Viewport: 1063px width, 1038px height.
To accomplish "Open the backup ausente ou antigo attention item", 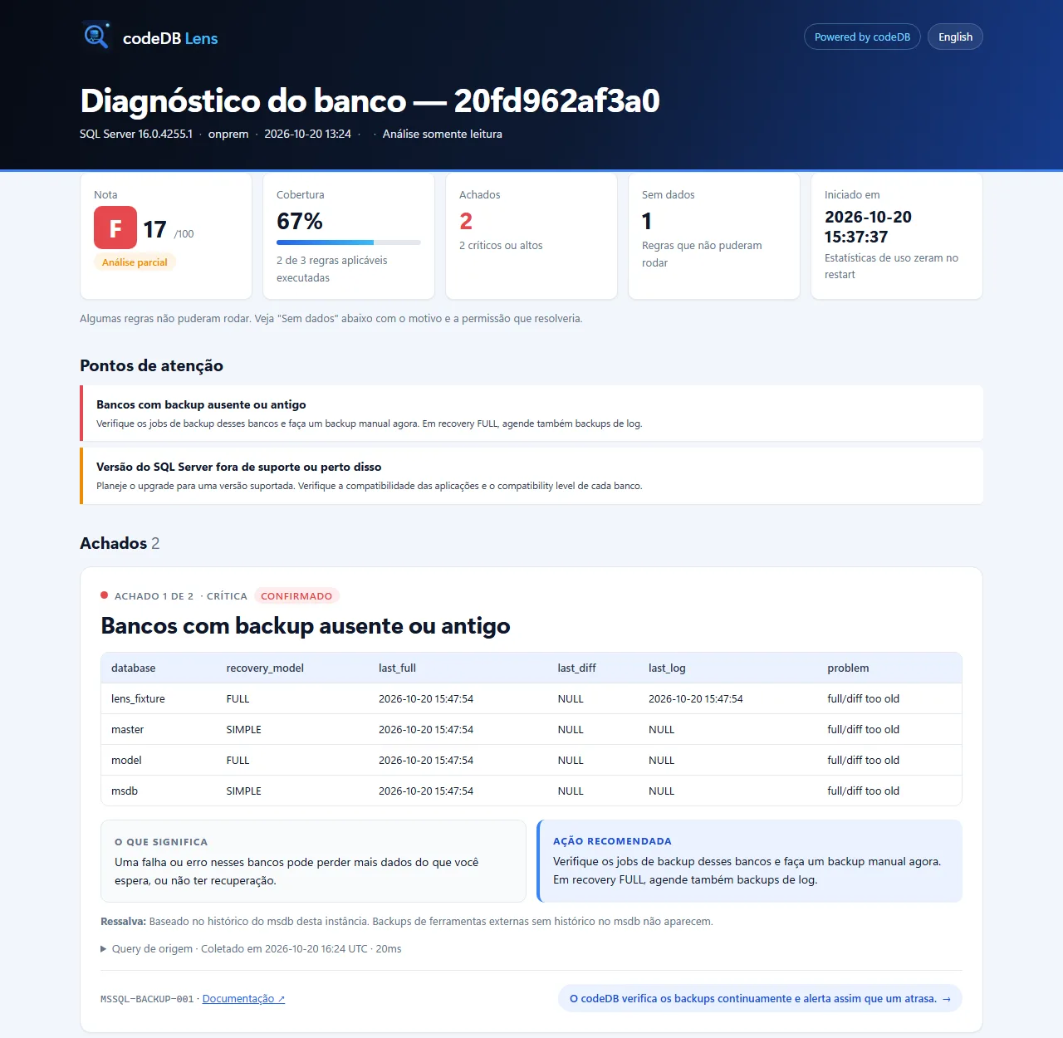I will (531, 413).
